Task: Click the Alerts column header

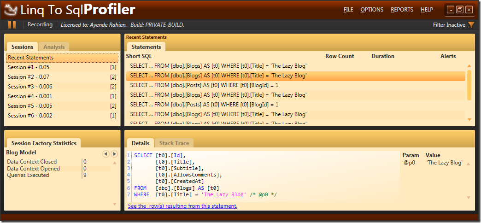Action: coord(448,56)
